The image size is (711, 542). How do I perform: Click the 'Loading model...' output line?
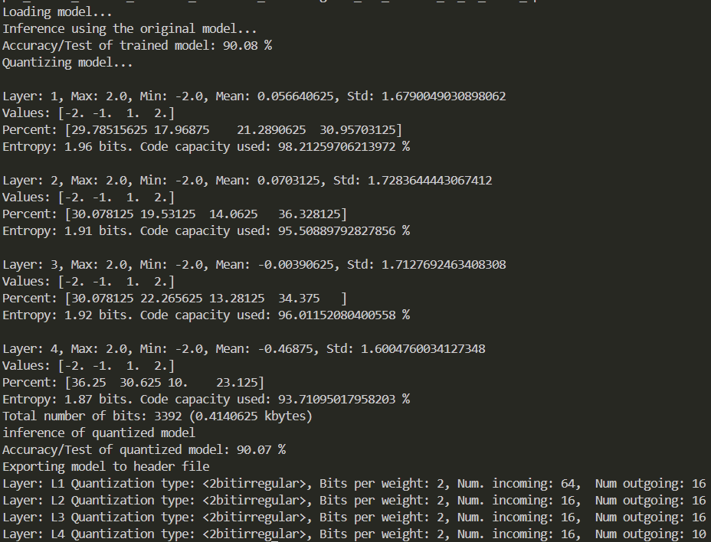57,12
